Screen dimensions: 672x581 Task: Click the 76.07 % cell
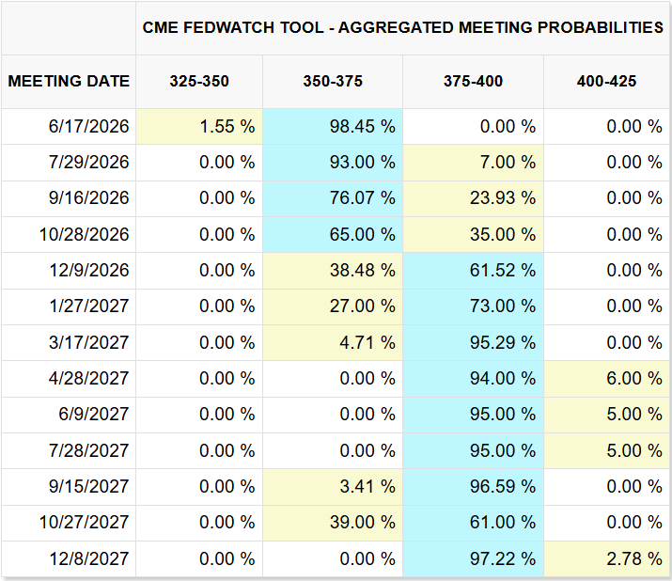tap(333, 198)
